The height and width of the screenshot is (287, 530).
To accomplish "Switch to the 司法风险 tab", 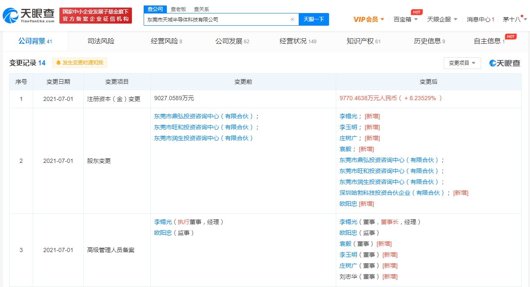I will coord(101,41).
